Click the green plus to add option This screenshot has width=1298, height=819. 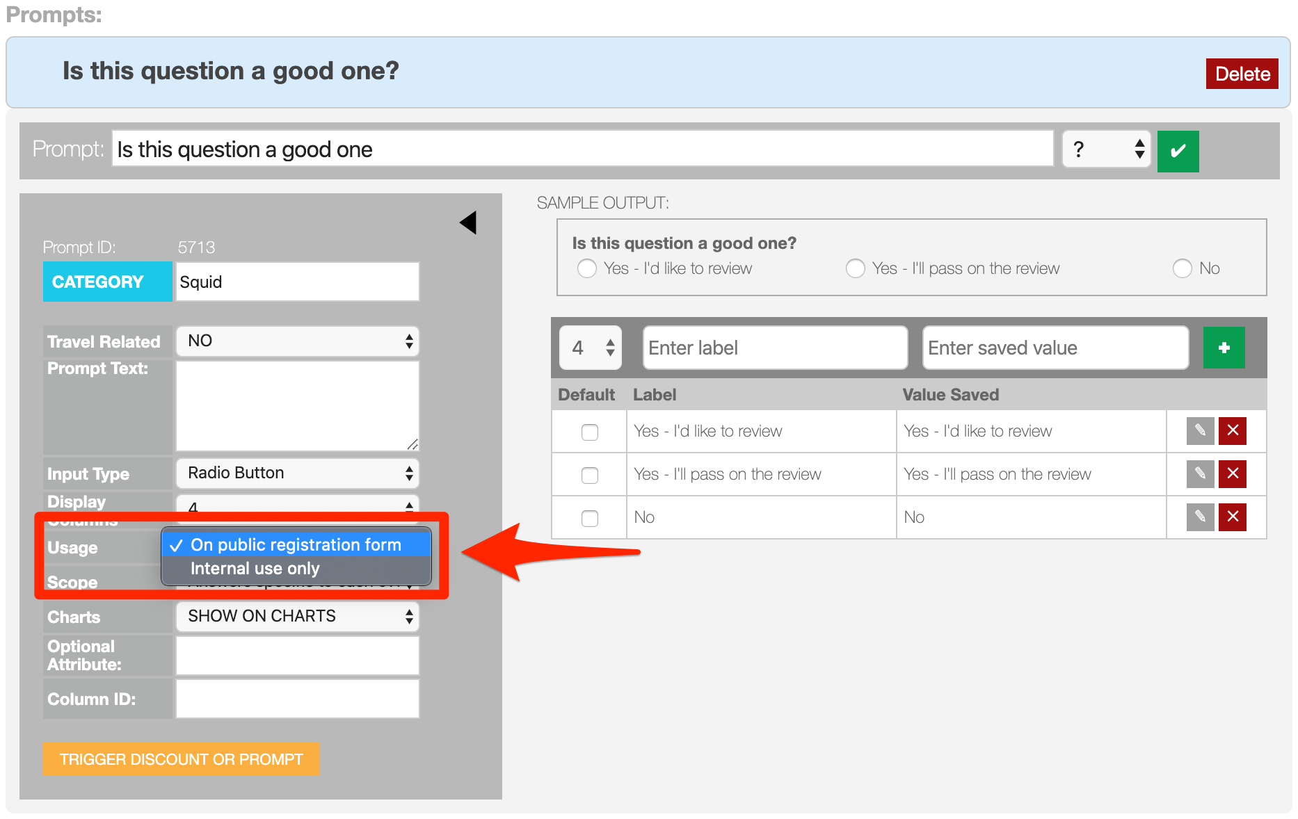pyautogui.click(x=1224, y=348)
